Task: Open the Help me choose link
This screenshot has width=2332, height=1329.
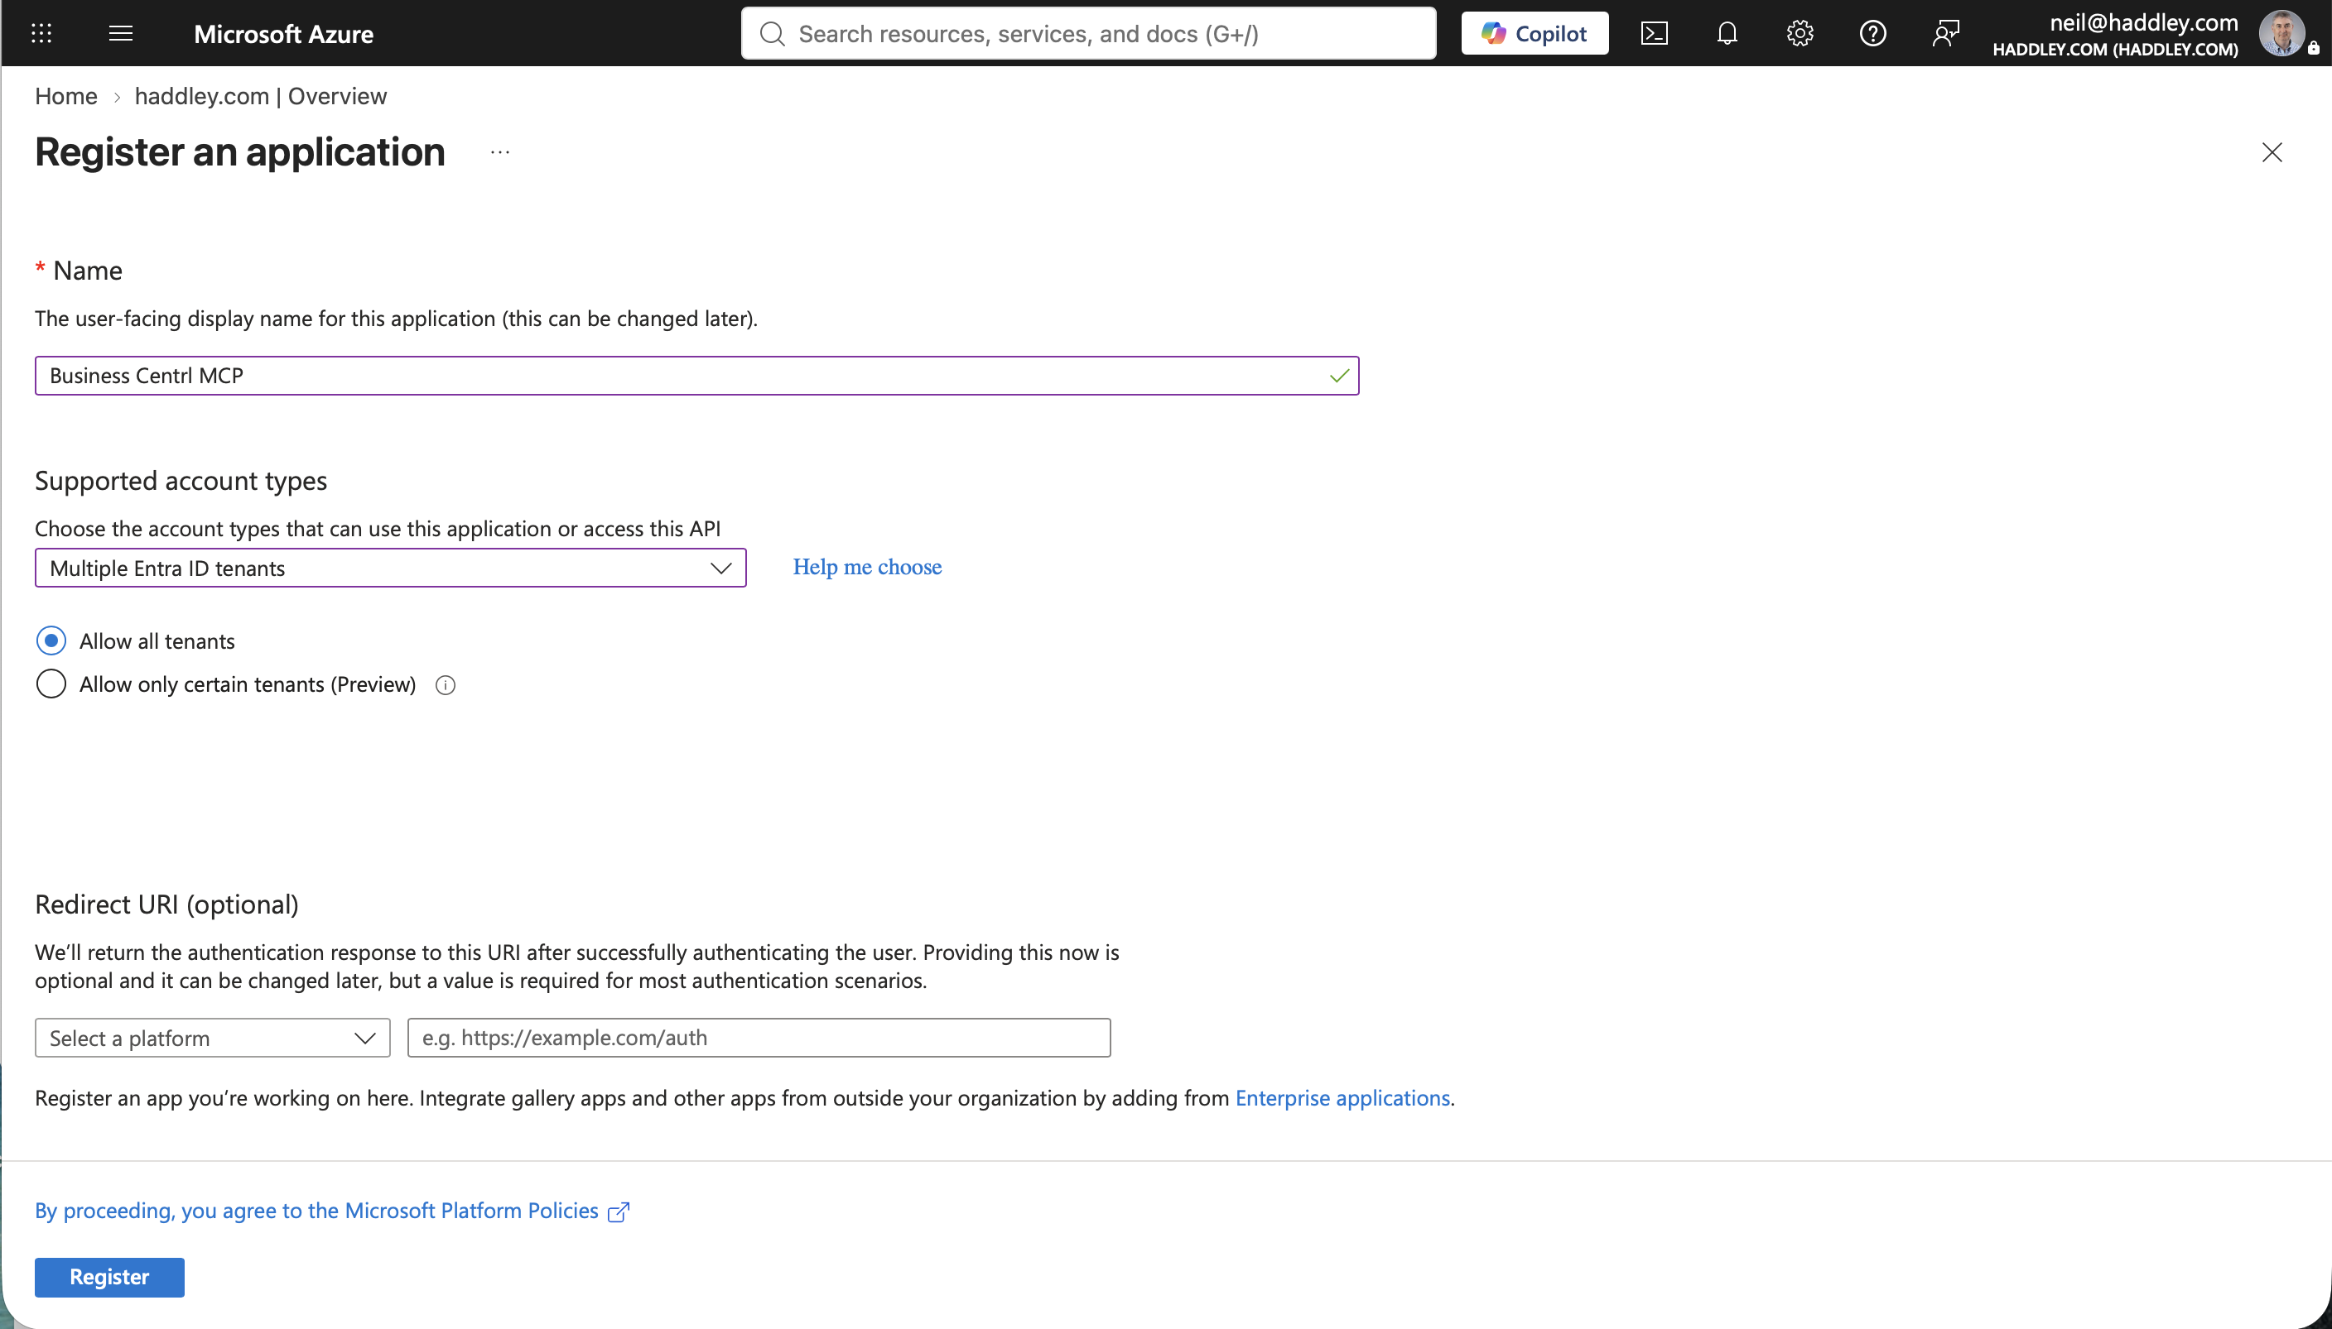Action: tap(867, 567)
